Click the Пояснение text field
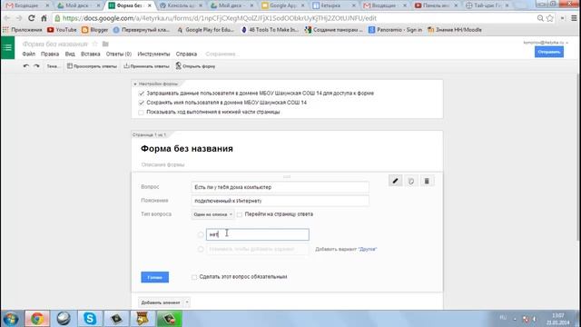581x327 pixels. coord(281,201)
